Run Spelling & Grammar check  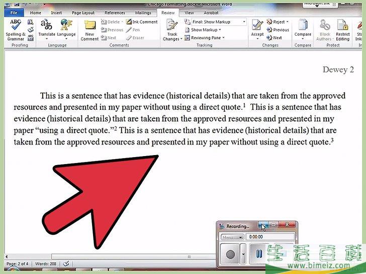[x=16, y=30]
